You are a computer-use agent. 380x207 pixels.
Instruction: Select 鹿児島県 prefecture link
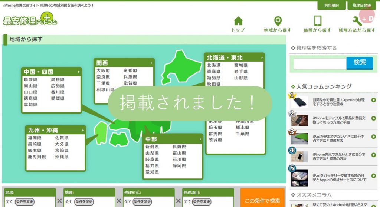pos(37,157)
